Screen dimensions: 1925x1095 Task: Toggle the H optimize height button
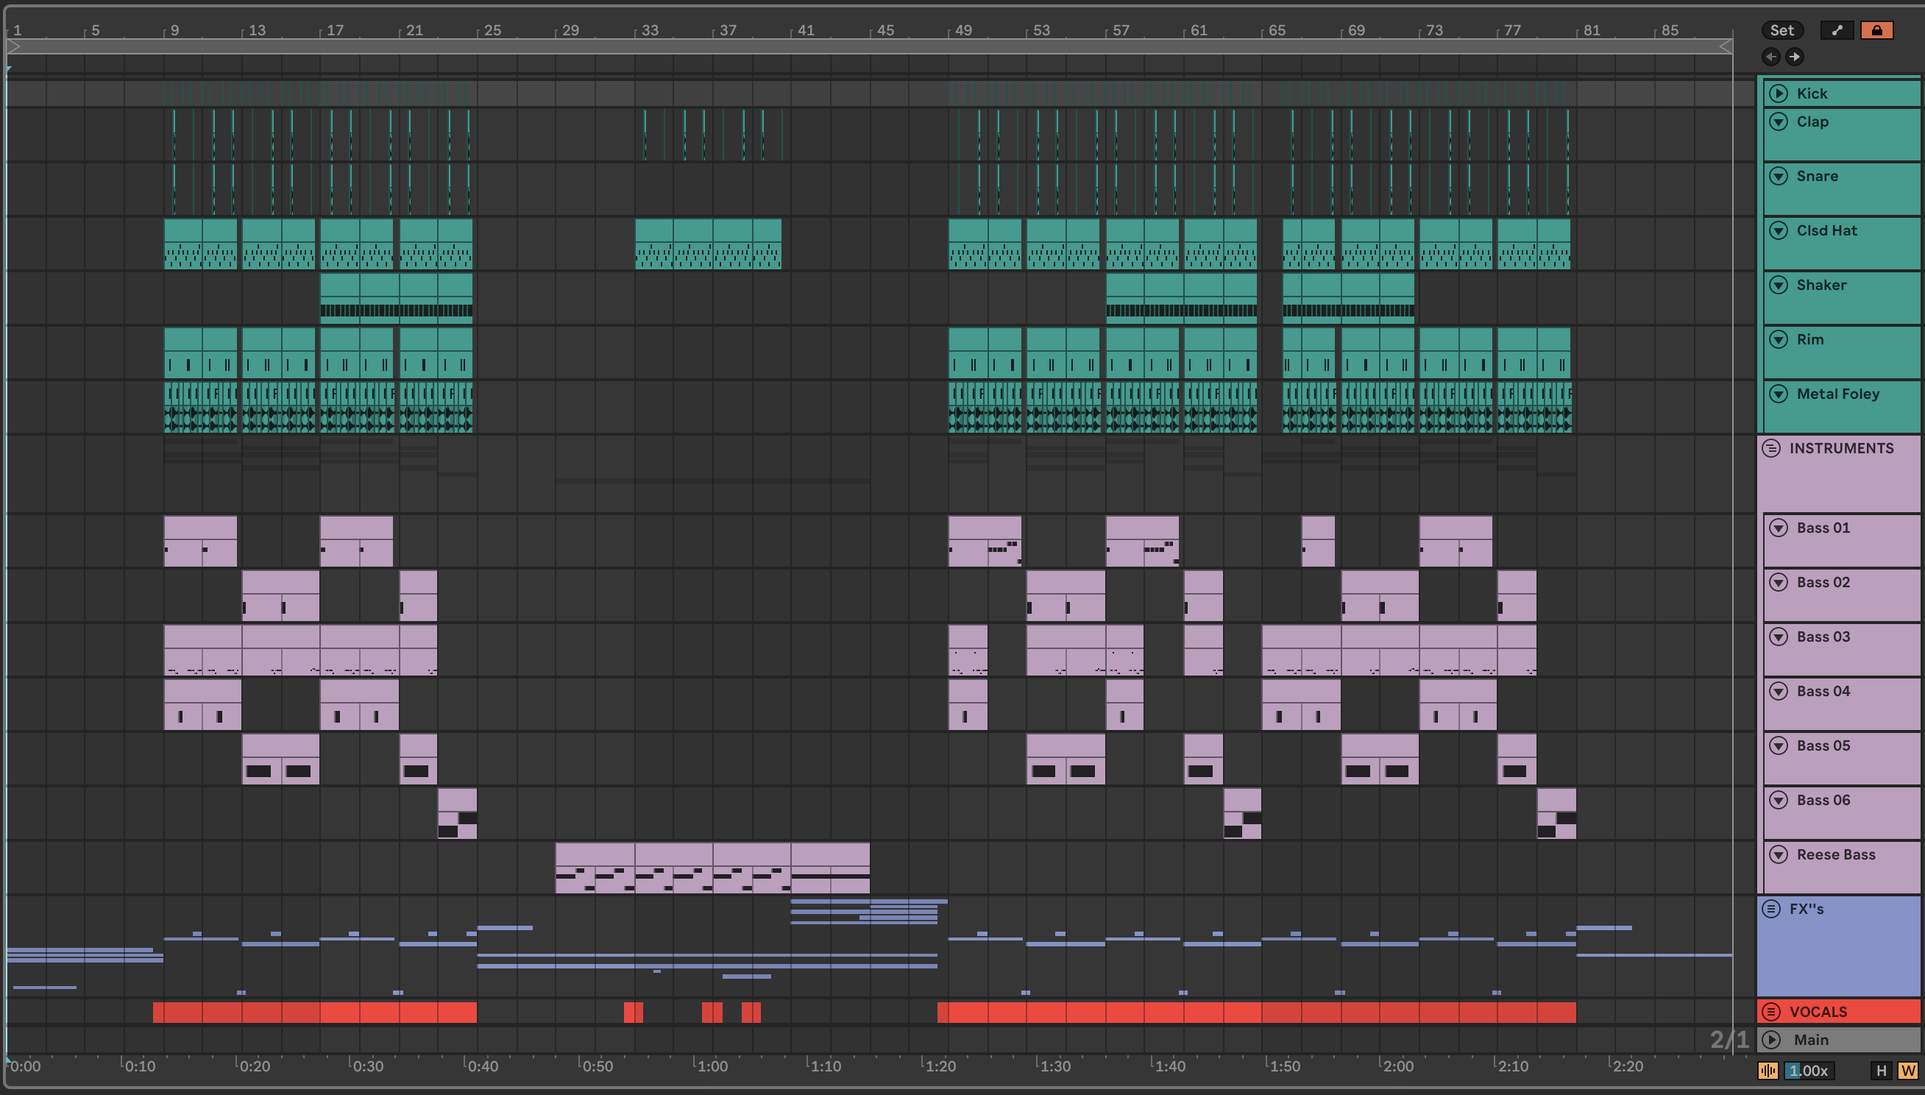[1882, 1070]
